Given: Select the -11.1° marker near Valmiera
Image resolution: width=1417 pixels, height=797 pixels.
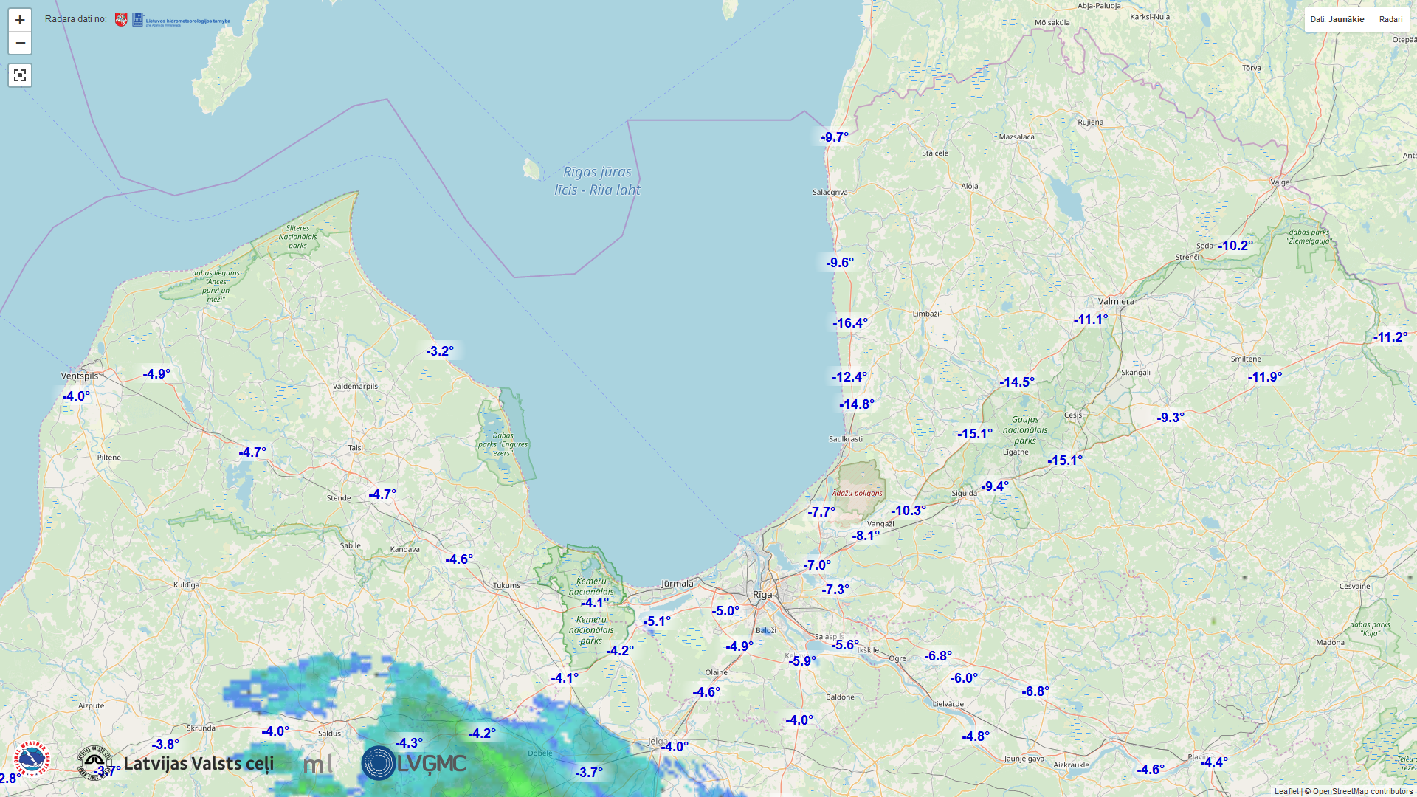Looking at the screenshot, I should point(1091,320).
